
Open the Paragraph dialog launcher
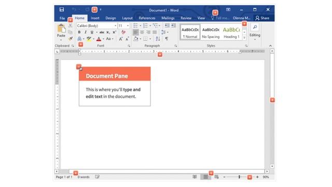pos(175,46)
